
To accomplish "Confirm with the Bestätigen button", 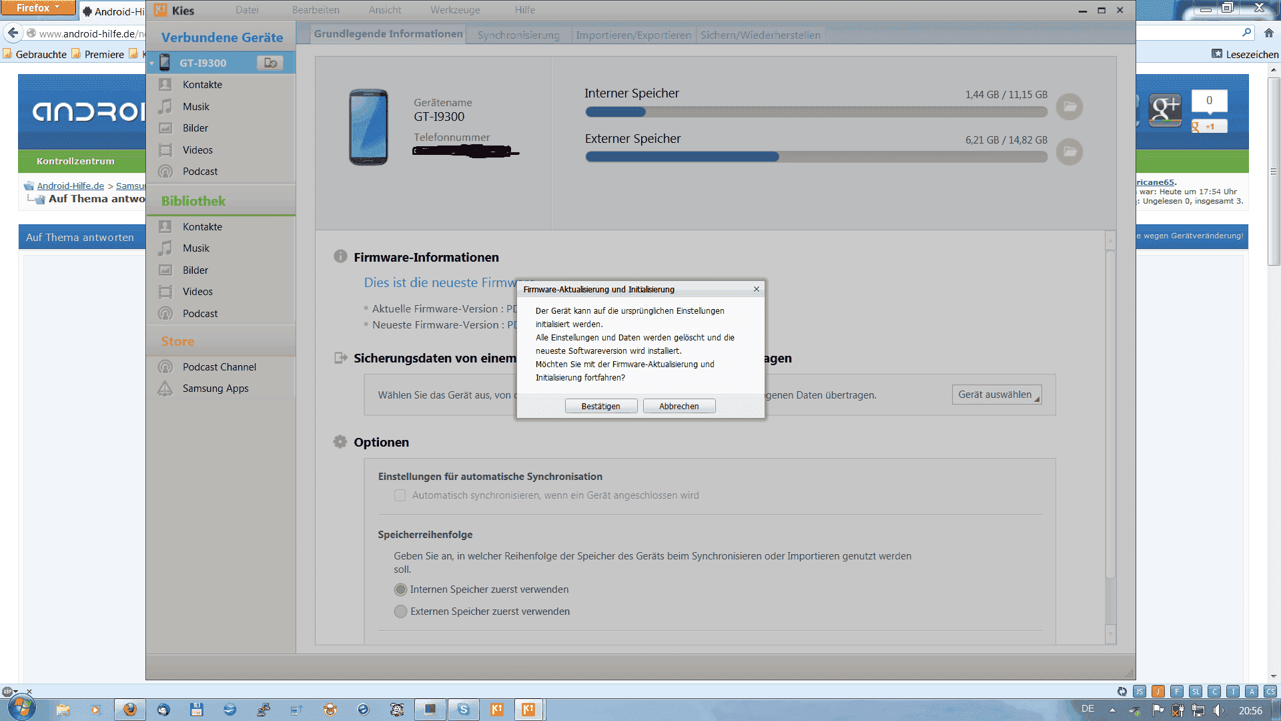I will [x=600, y=406].
